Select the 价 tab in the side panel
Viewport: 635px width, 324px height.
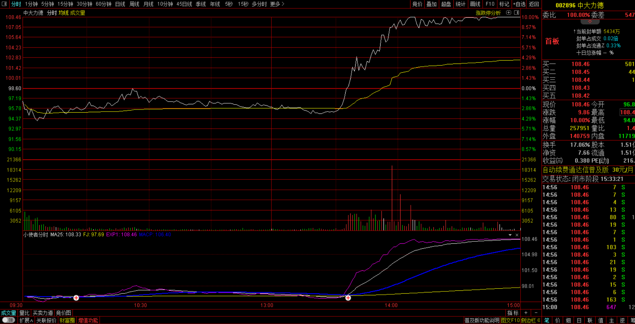point(558,320)
